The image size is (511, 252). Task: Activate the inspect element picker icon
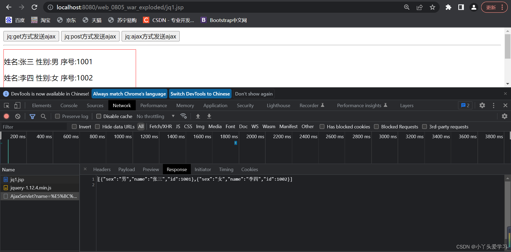click(7, 105)
